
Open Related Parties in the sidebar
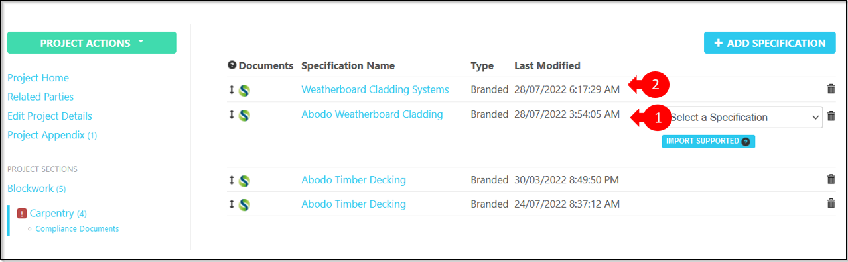point(40,97)
